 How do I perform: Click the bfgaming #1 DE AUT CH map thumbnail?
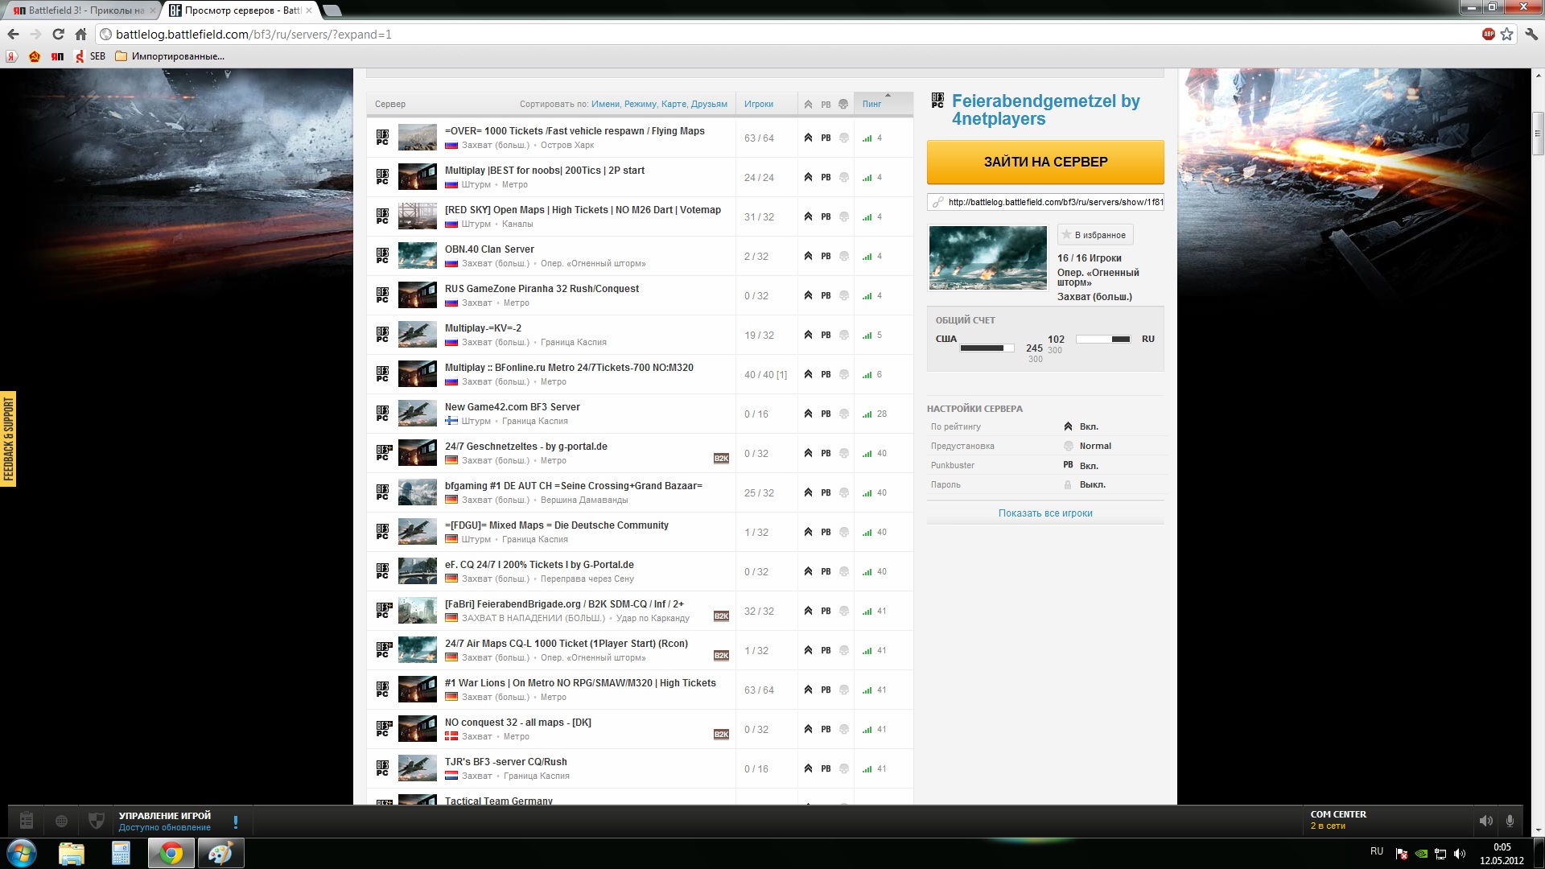click(418, 492)
